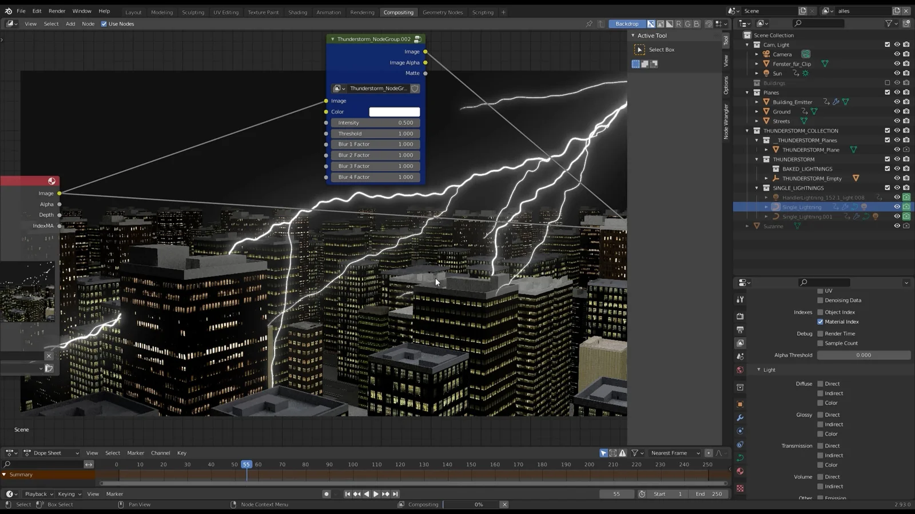
Task: Enable the Render Time debug checkbox
Action: (x=820, y=333)
